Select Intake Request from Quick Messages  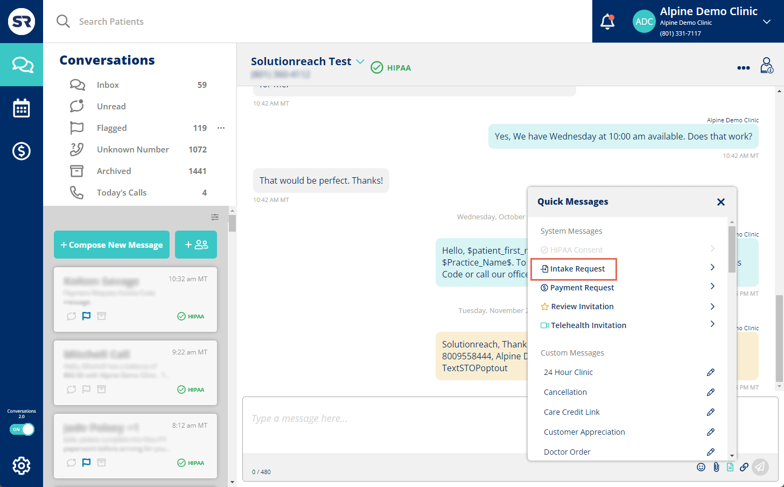pyautogui.click(x=573, y=269)
